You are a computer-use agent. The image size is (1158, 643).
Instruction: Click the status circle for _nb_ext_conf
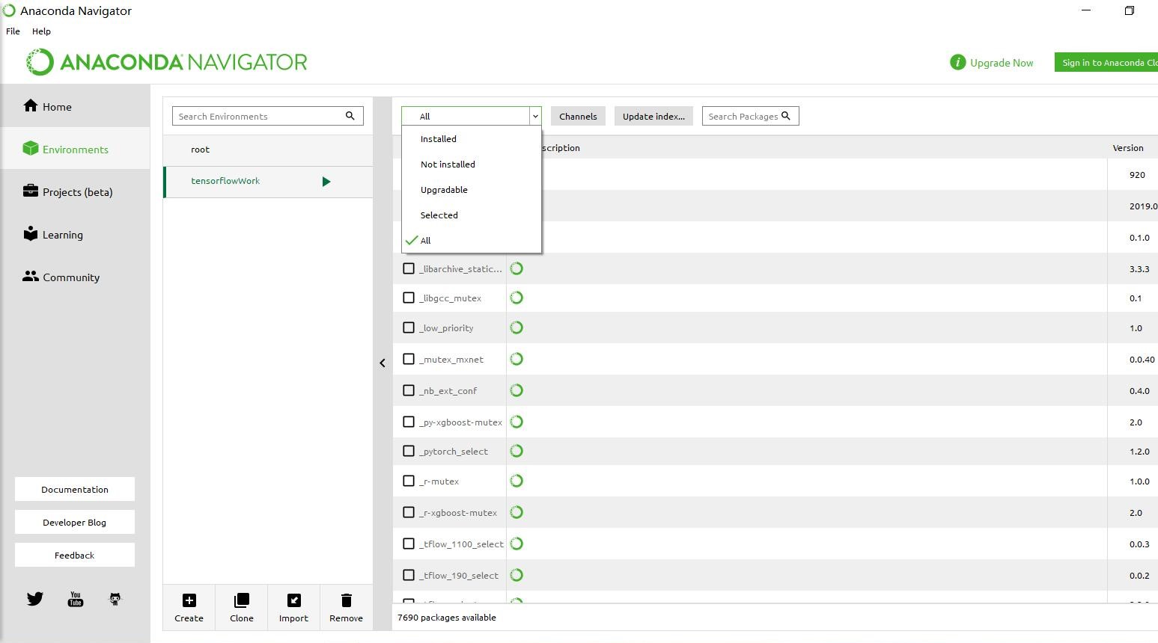tap(516, 390)
